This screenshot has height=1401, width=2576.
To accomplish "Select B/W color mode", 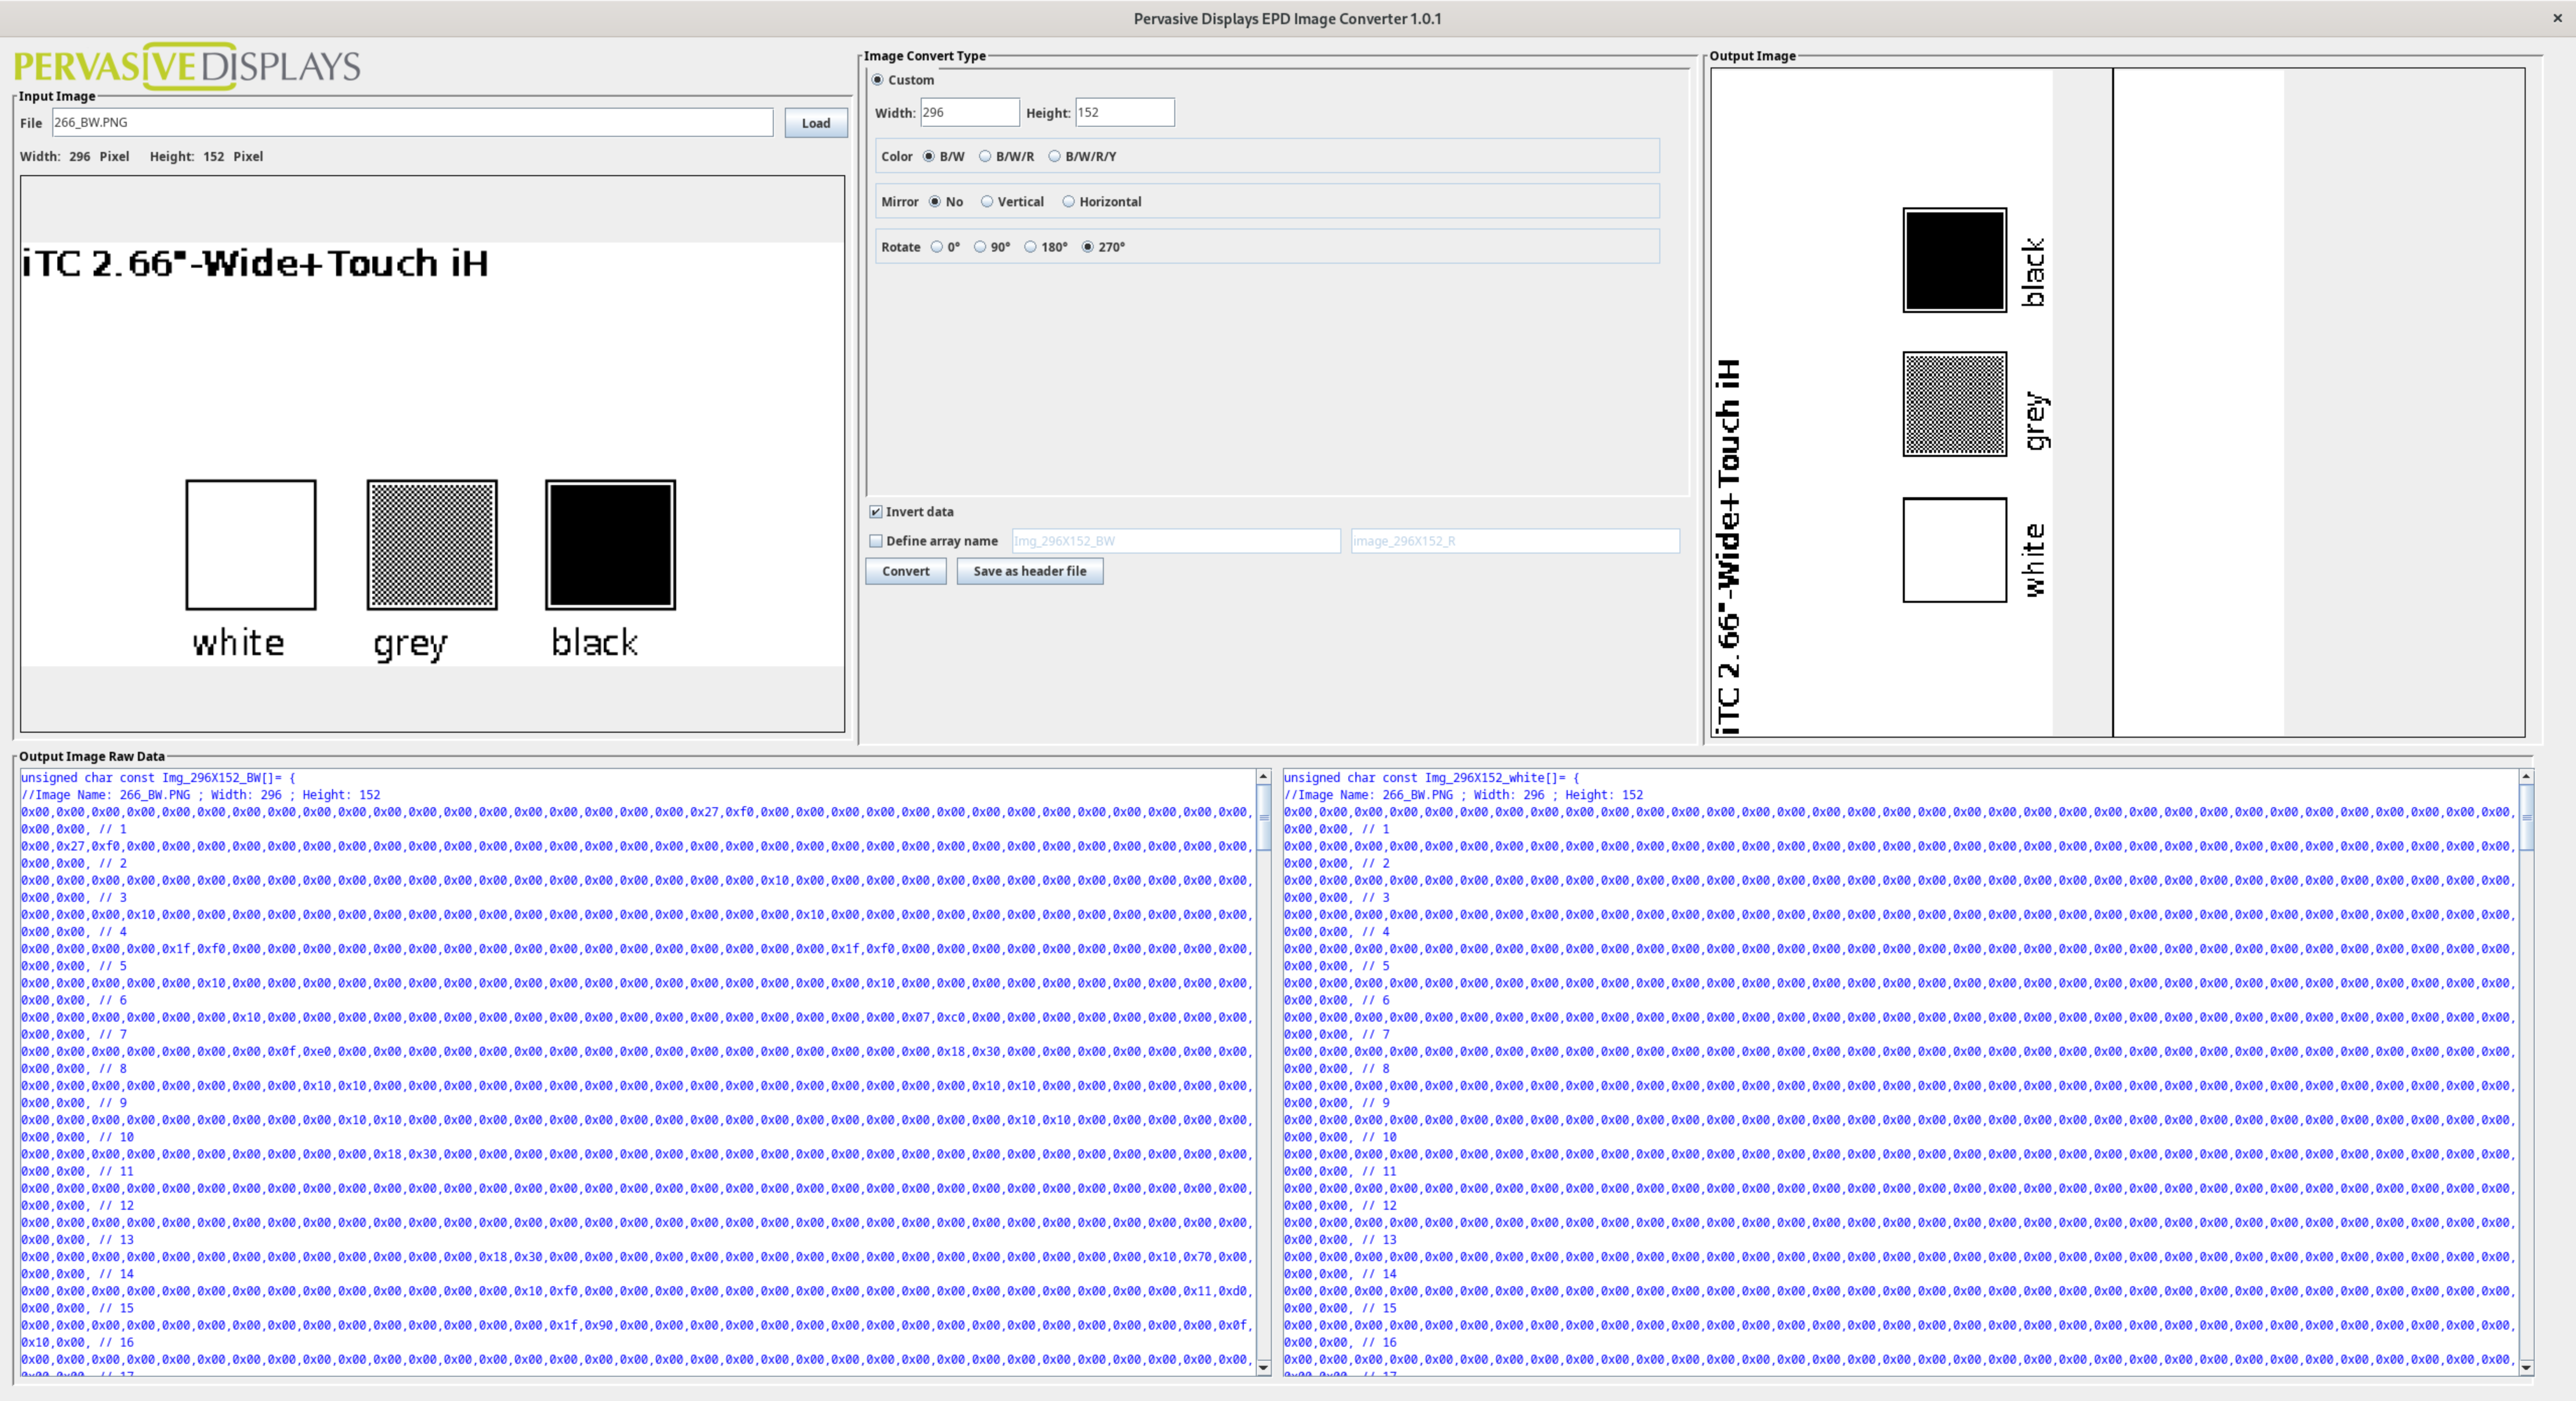I will pos(928,156).
